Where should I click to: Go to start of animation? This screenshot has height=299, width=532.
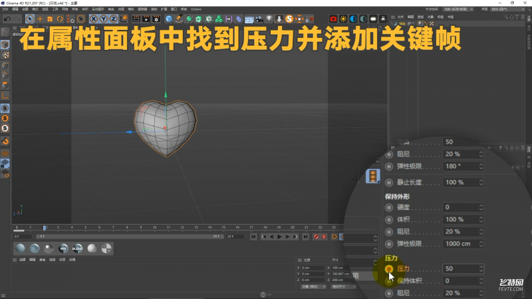[x=253, y=237]
